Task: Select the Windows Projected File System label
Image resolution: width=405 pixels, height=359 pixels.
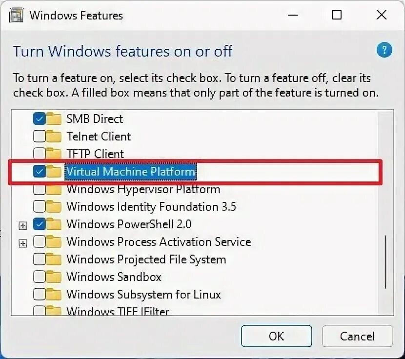Action: (x=146, y=259)
